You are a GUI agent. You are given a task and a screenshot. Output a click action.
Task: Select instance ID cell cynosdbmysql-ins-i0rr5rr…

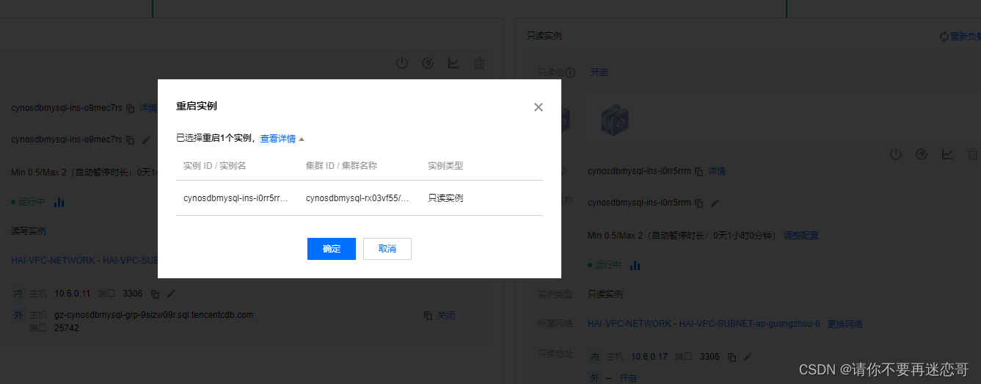click(x=236, y=198)
